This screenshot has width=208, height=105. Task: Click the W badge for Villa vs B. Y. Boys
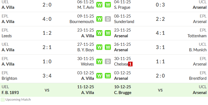(99, 47)
